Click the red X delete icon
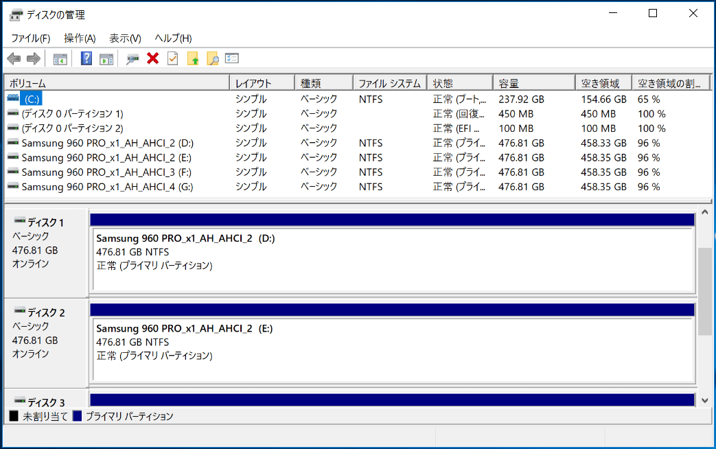This screenshot has height=449, width=716. pos(152,58)
